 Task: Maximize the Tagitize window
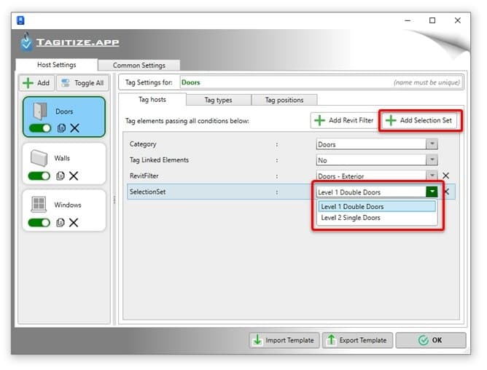(x=432, y=20)
